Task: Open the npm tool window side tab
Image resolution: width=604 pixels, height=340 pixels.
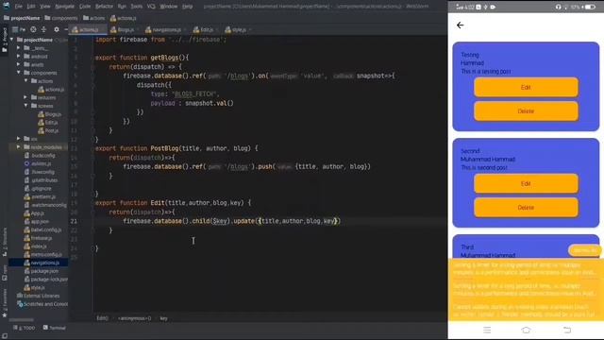Action: 4,272
